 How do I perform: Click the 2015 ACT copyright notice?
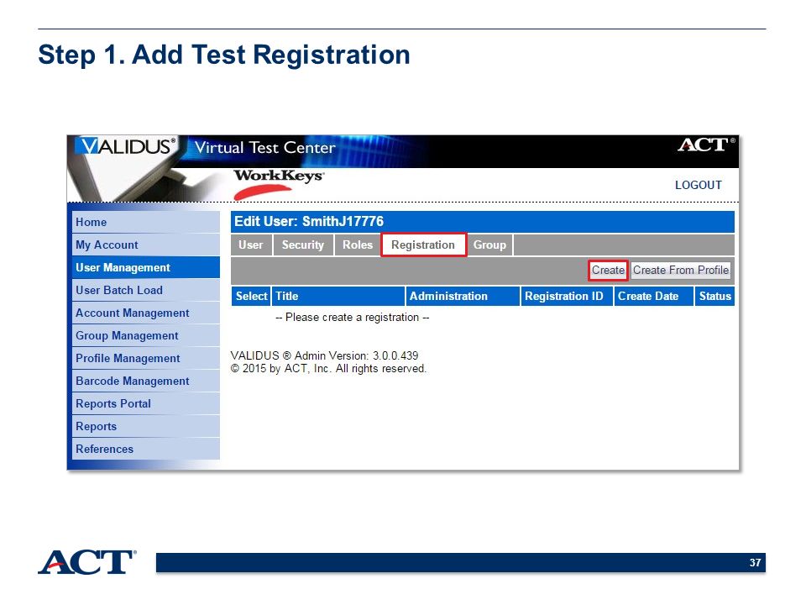click(328, 368)
